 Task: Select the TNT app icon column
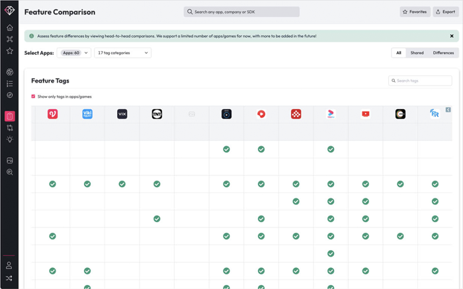pos(157,114)
